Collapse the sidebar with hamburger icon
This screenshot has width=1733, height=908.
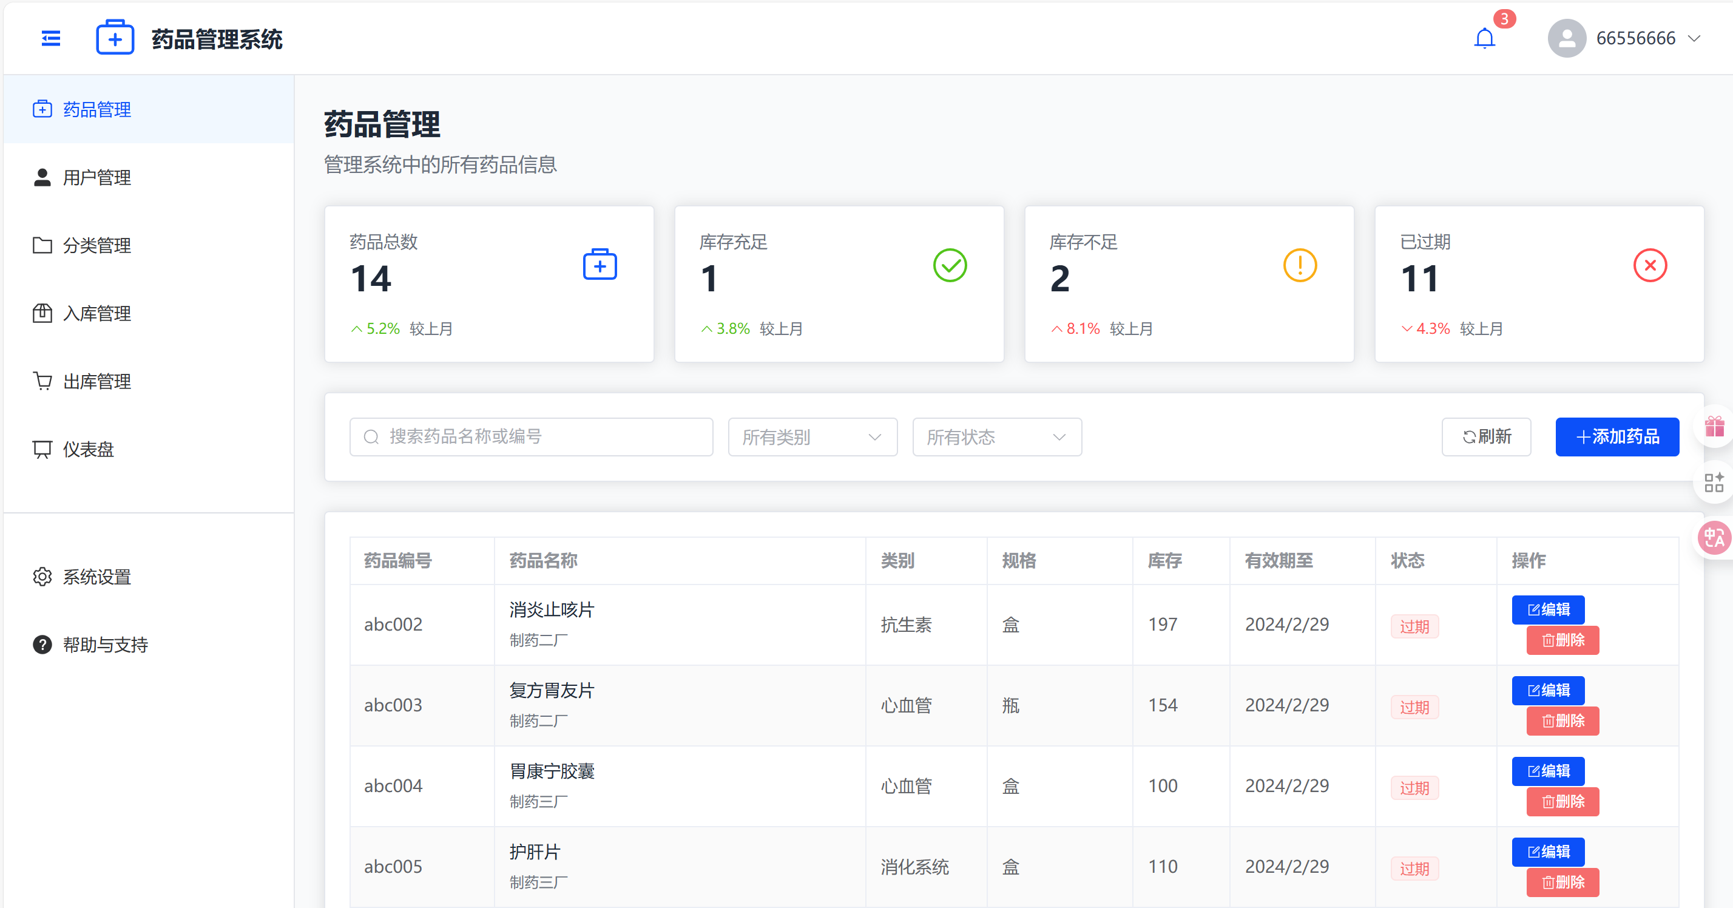pos(50,38)
